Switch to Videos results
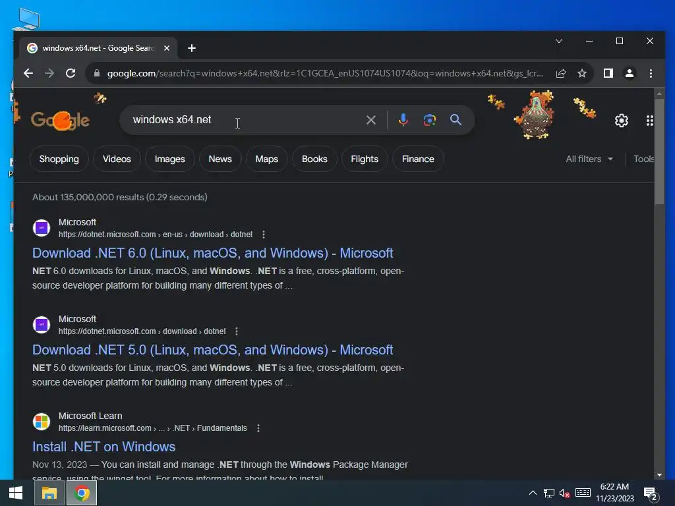The image size is (675, 506). pyautogui.click(x=117, y=159)
